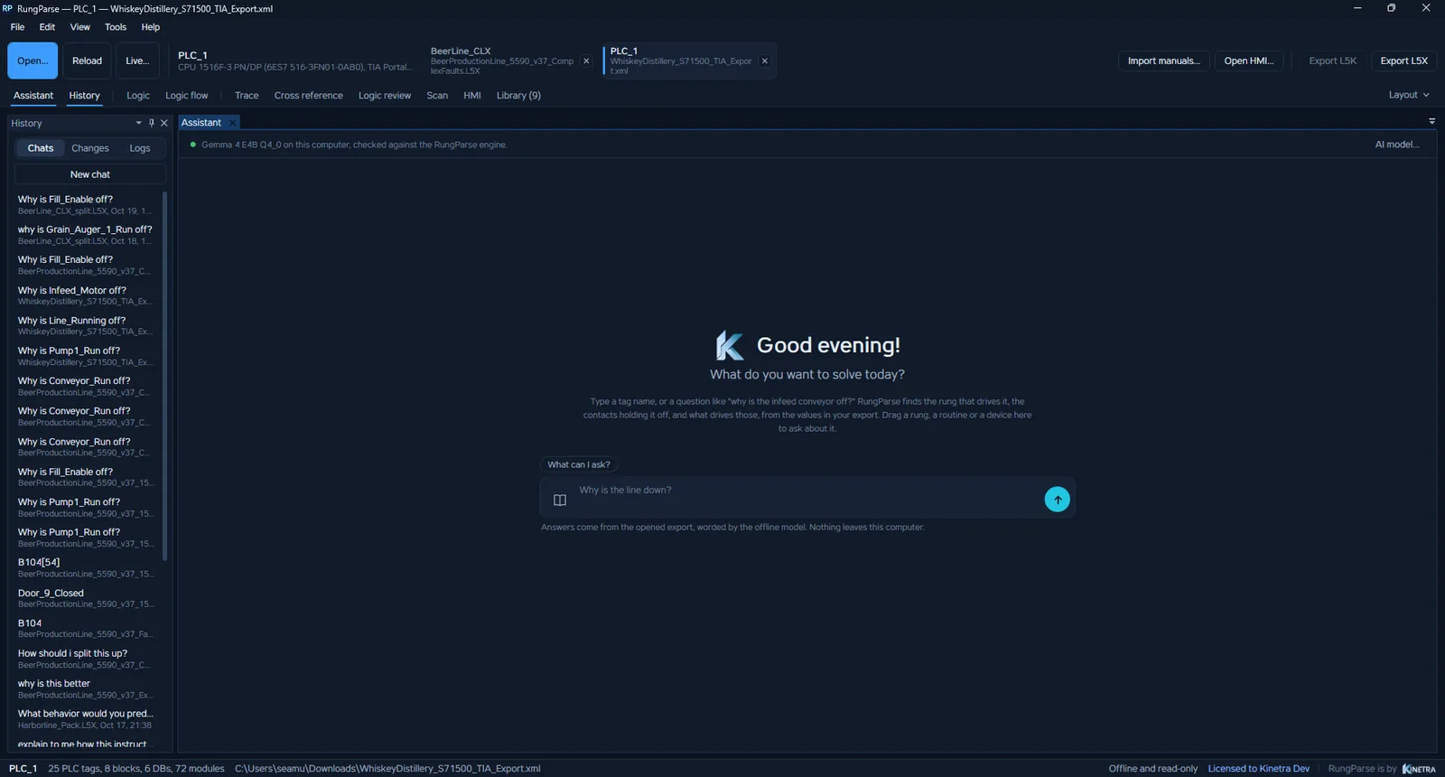Open the History panel options dropdown arrow
Screen dimensions: 1445x777
(x=138, y=123)
